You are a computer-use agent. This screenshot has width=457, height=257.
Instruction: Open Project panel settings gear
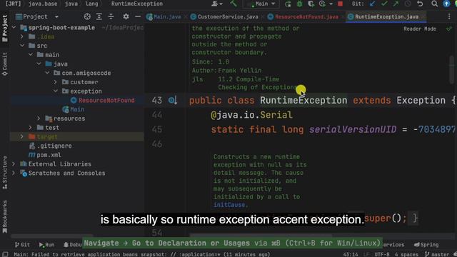[126, 16]
